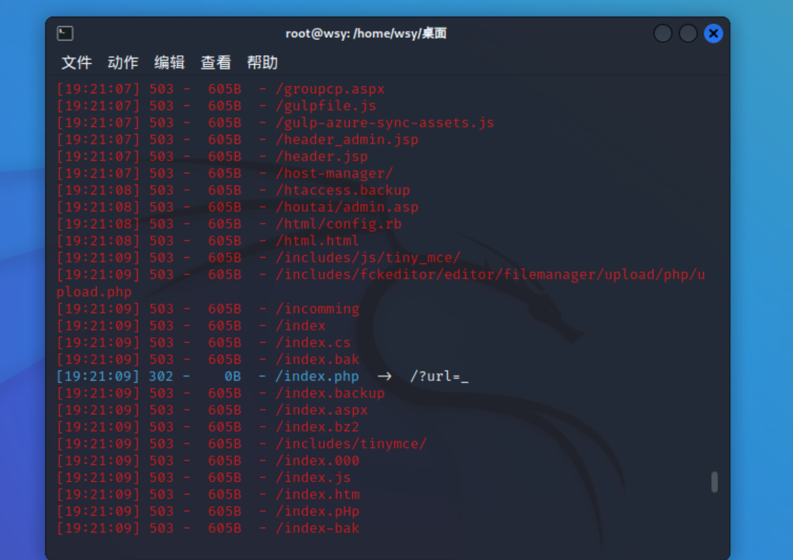Screen dimensions: 793x560
Task: Click the /htaccess.backup path
Action: [343, 190]
